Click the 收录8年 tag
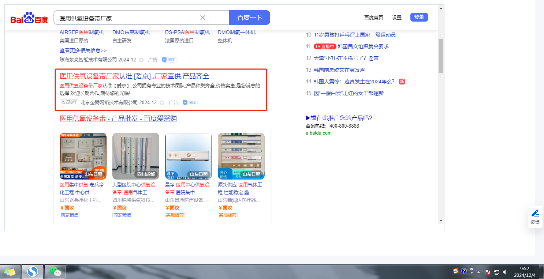544x279 pixels. 69,102
